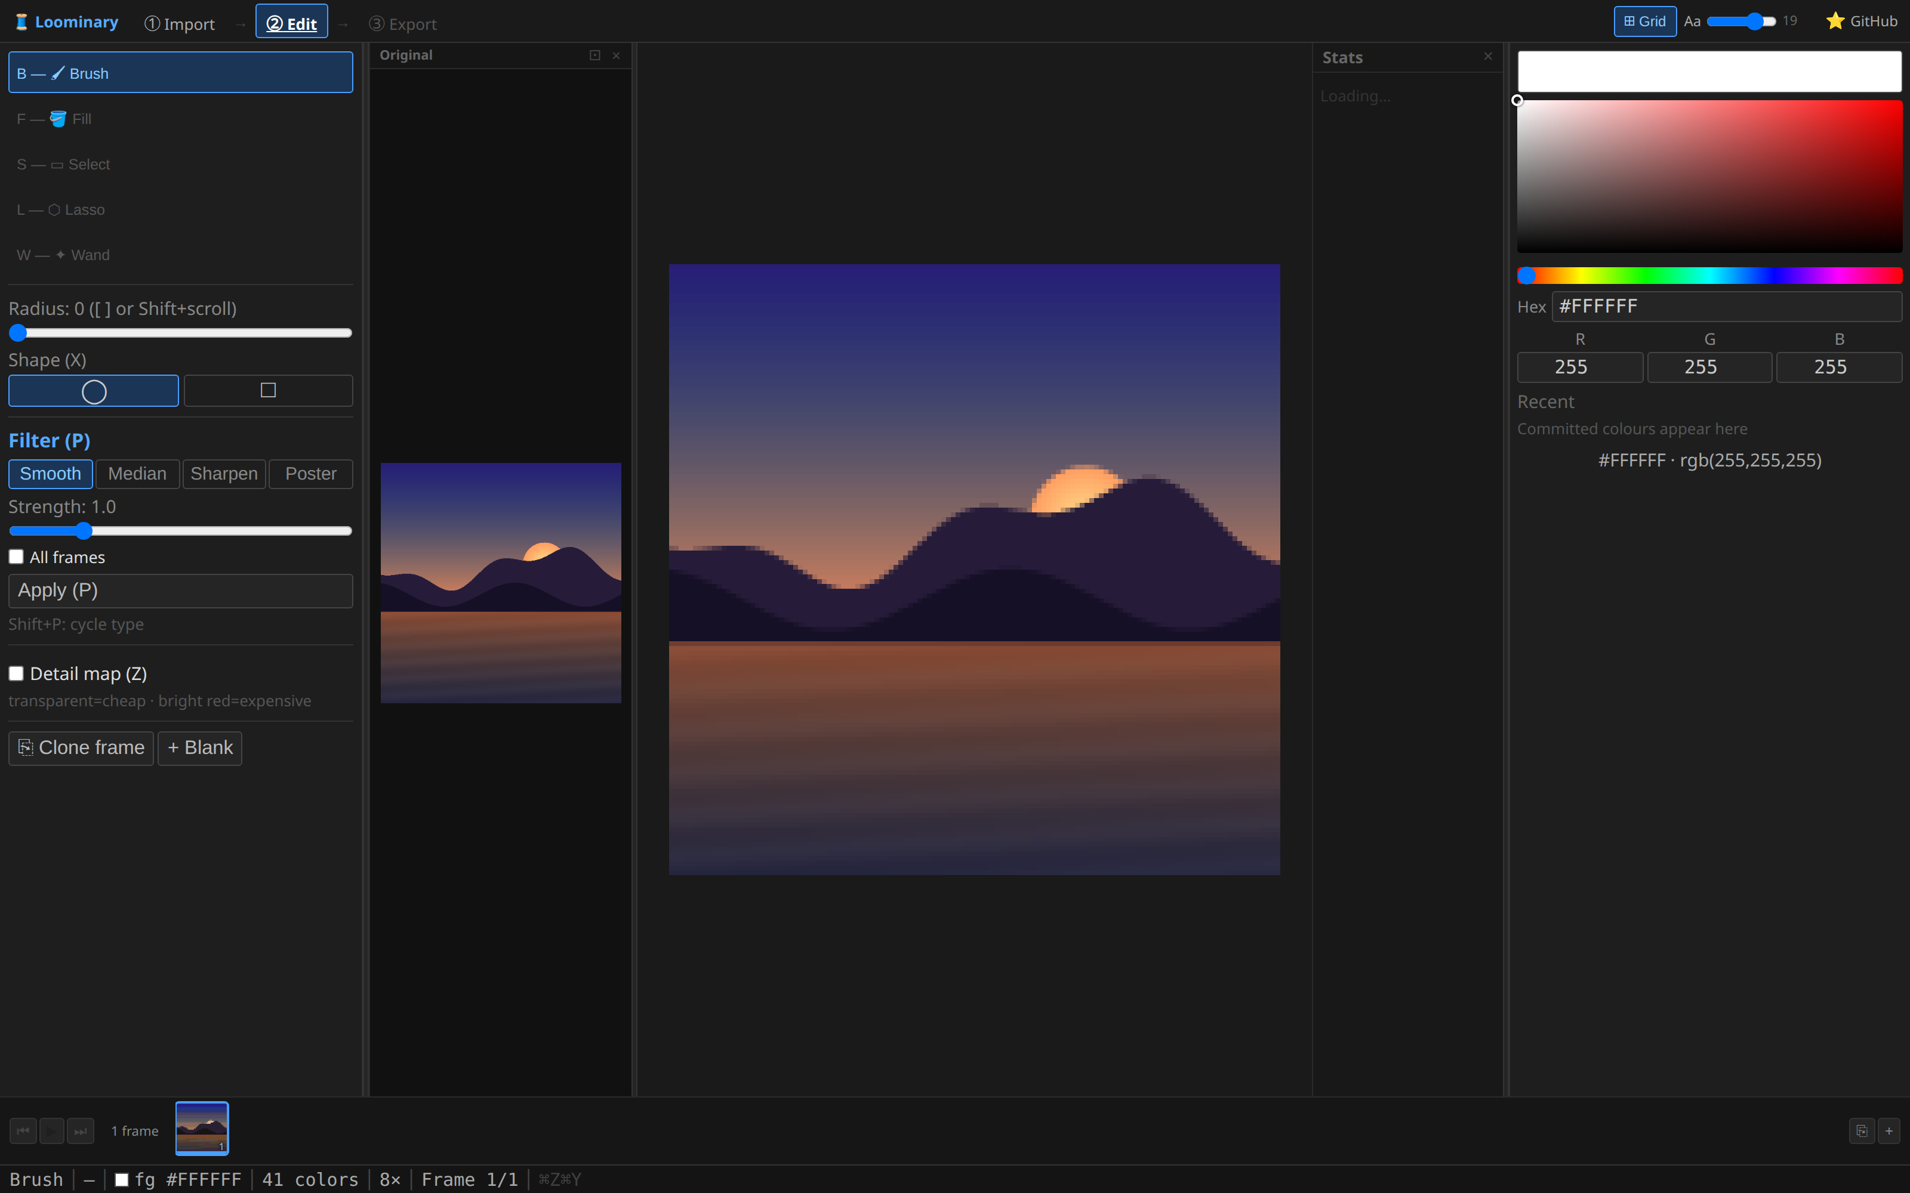The width and height of the screenshot is (1910, 1193).
Task: Click the fg color swatch in status bar
Action: click(122, 1180)
